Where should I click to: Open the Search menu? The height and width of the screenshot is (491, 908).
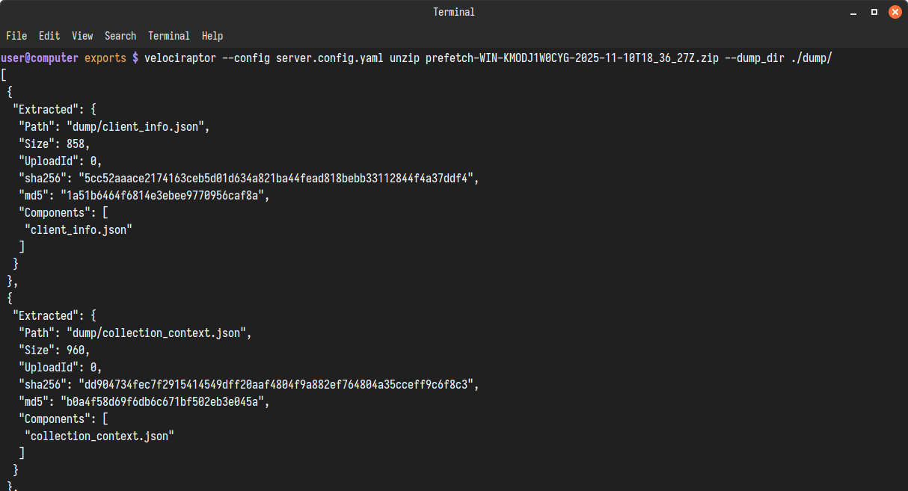[x=120, y=36]
